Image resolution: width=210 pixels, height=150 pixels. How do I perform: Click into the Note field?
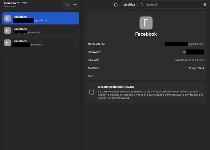coord(146,76)
